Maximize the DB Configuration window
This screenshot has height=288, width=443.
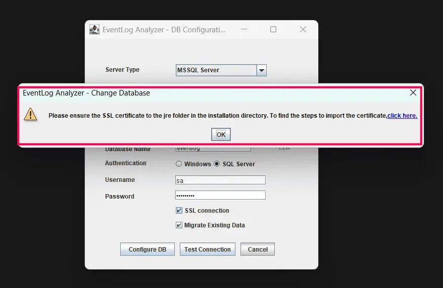(273, 29)
